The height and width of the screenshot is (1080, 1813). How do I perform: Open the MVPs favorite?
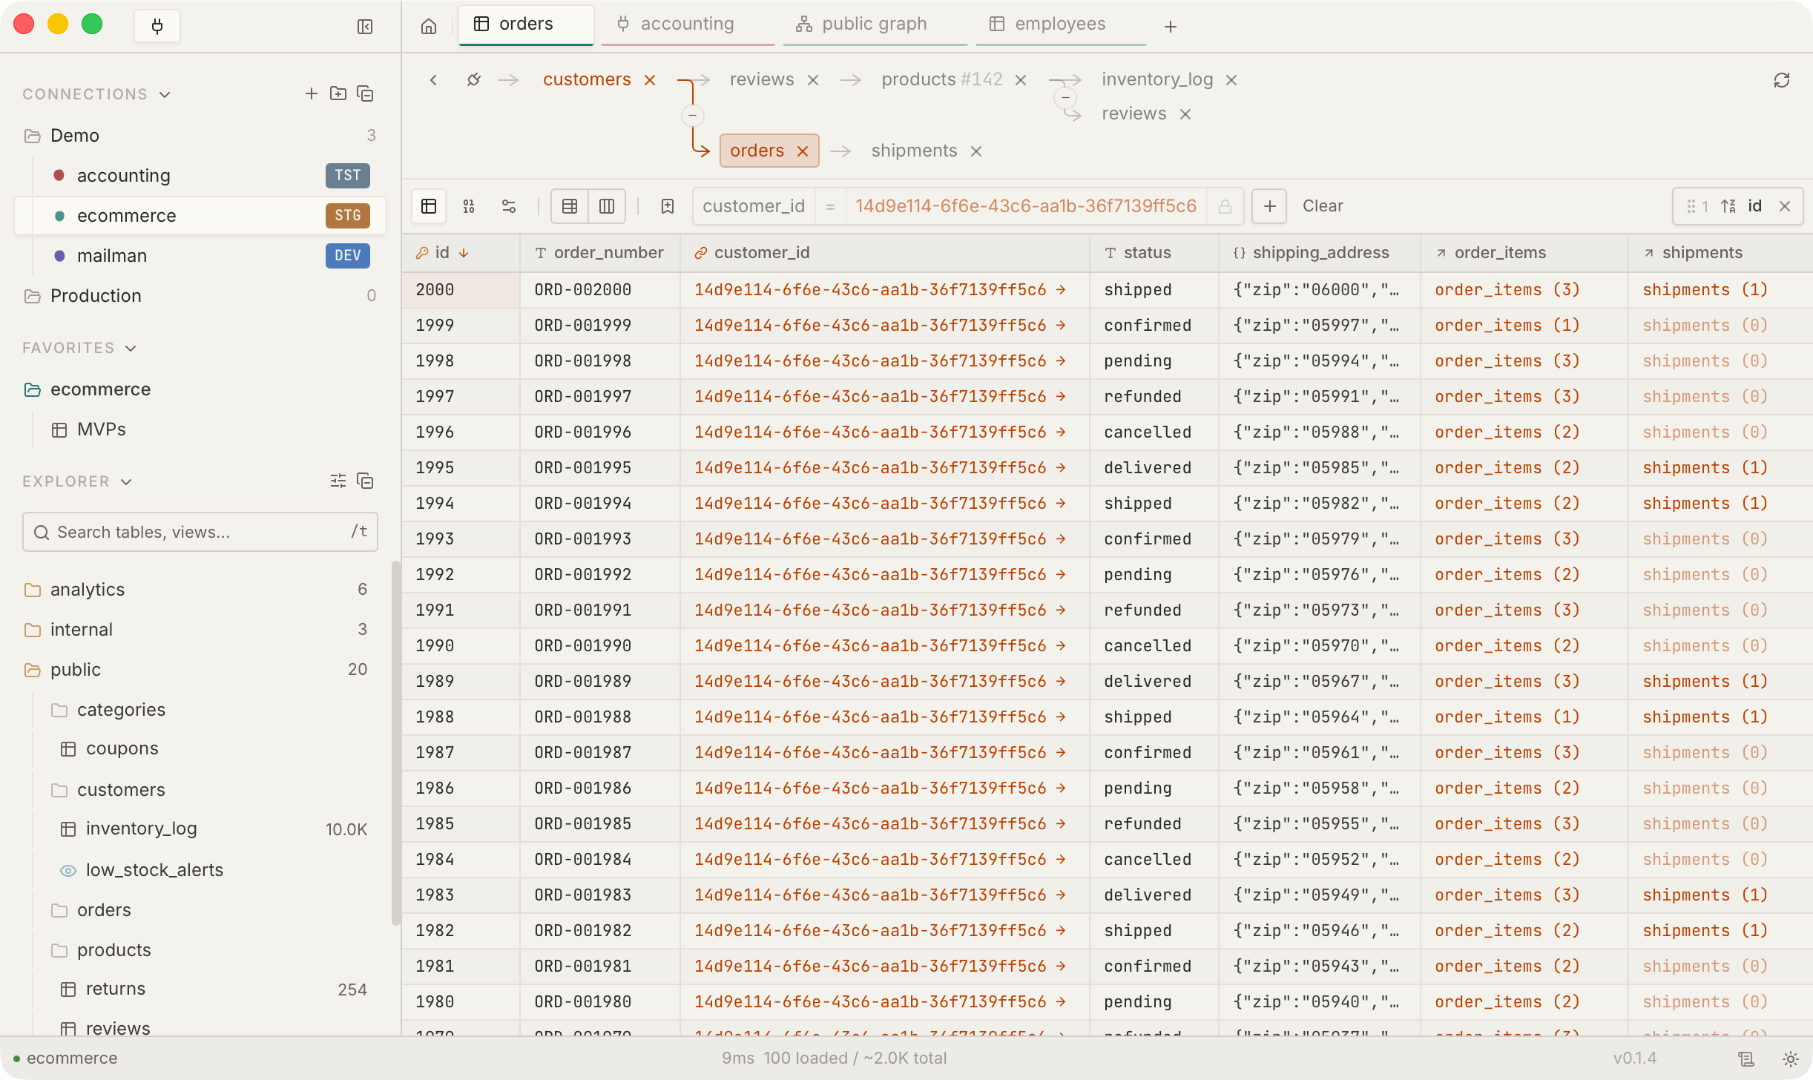101,429
